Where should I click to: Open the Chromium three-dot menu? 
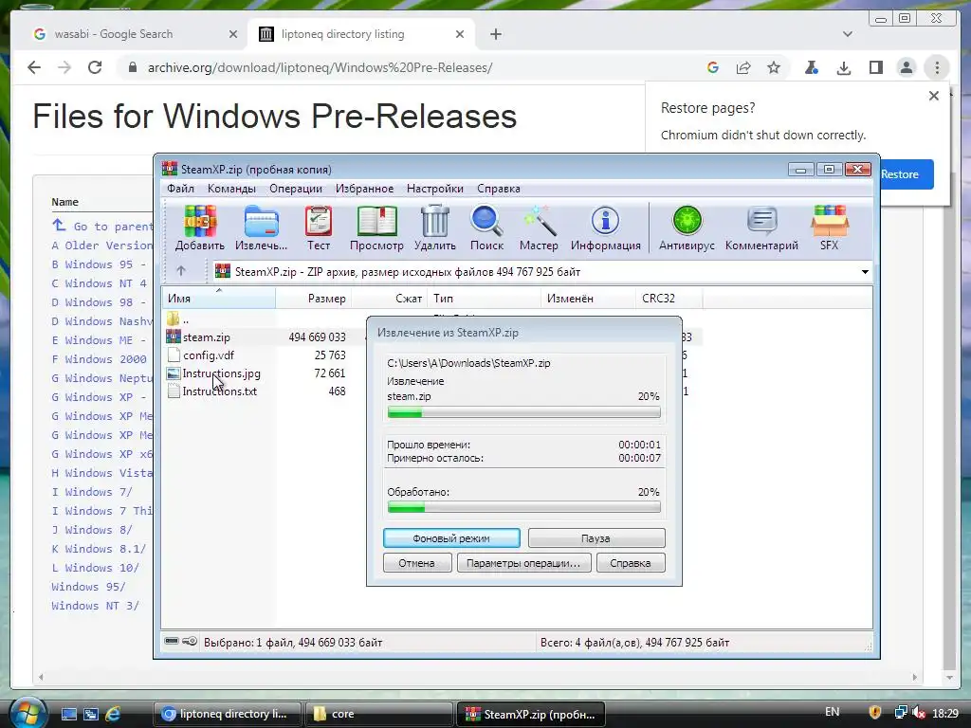tap(937, 67)
